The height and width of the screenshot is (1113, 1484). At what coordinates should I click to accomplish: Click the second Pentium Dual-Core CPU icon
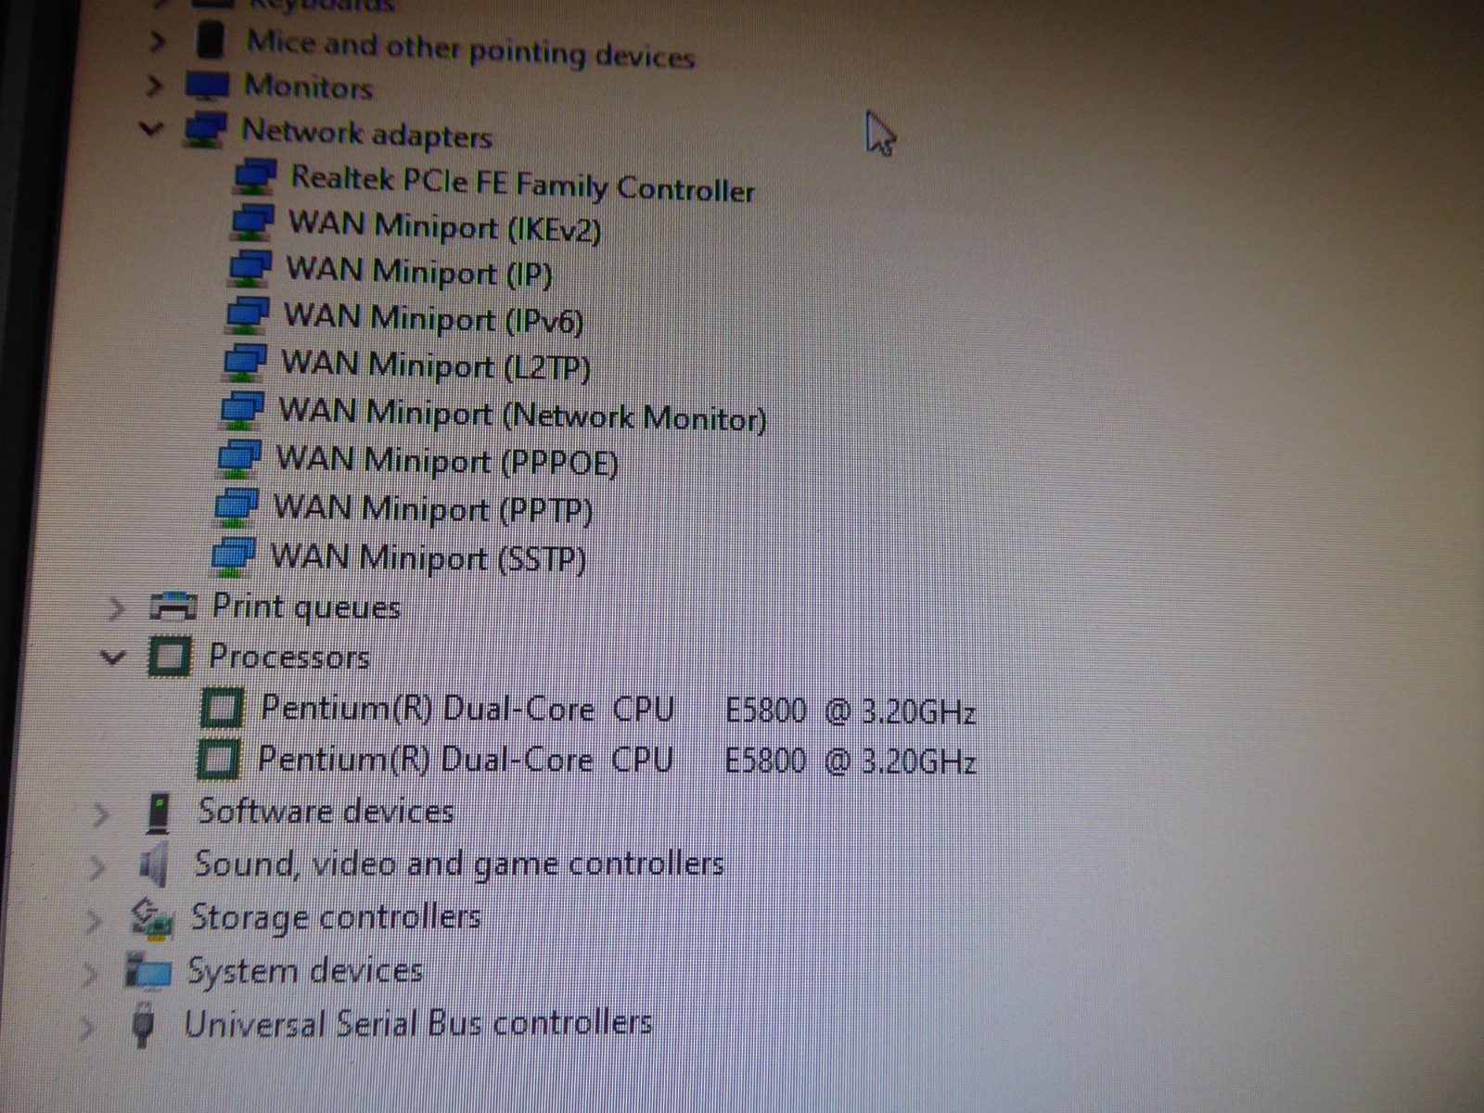point(219,759)
